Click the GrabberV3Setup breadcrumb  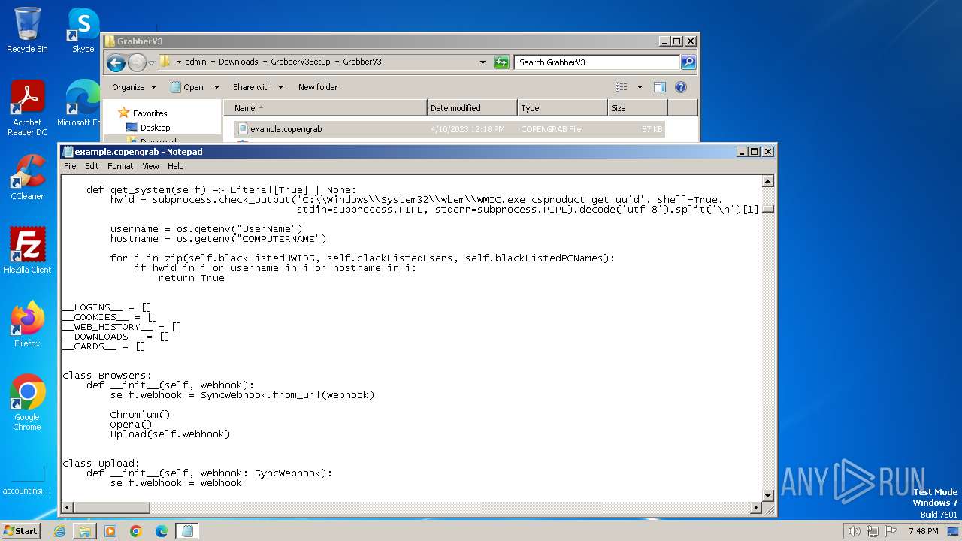(x=299, y=62)
